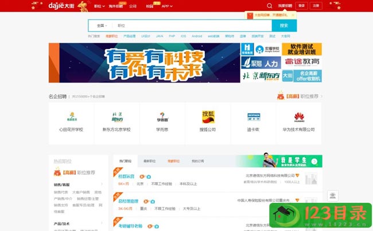Screen dimensions: 373x231
Task: Click the orange badge icon beside 考研辅导老师
Action: pos(150,226)
